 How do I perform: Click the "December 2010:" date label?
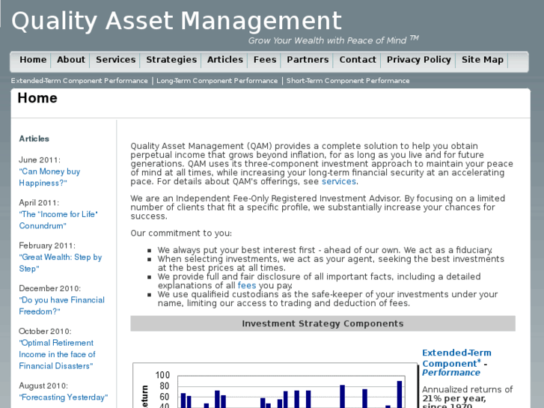click(x=49, y=288)
